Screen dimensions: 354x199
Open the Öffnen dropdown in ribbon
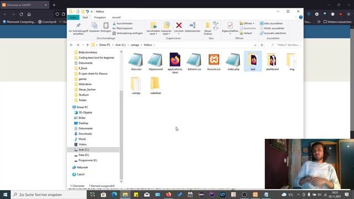pos(247,23)
